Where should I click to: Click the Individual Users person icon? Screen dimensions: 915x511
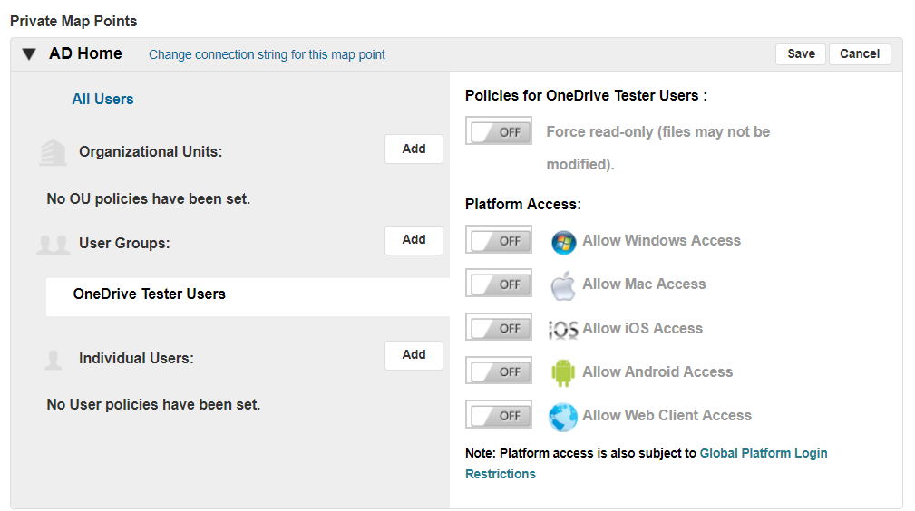[54, 359]
